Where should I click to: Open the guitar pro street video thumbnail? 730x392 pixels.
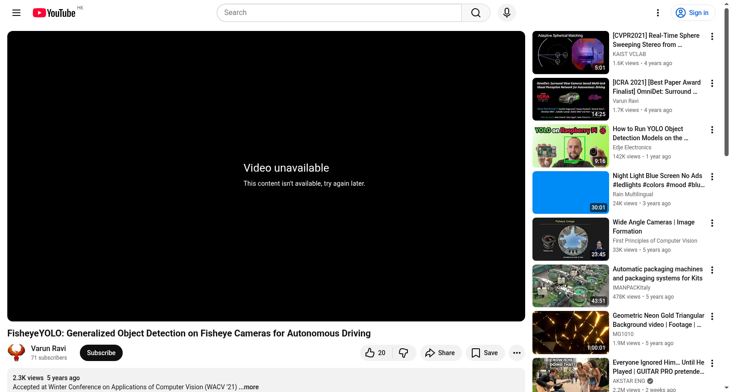pyautogui.click(x=571, y=375)
